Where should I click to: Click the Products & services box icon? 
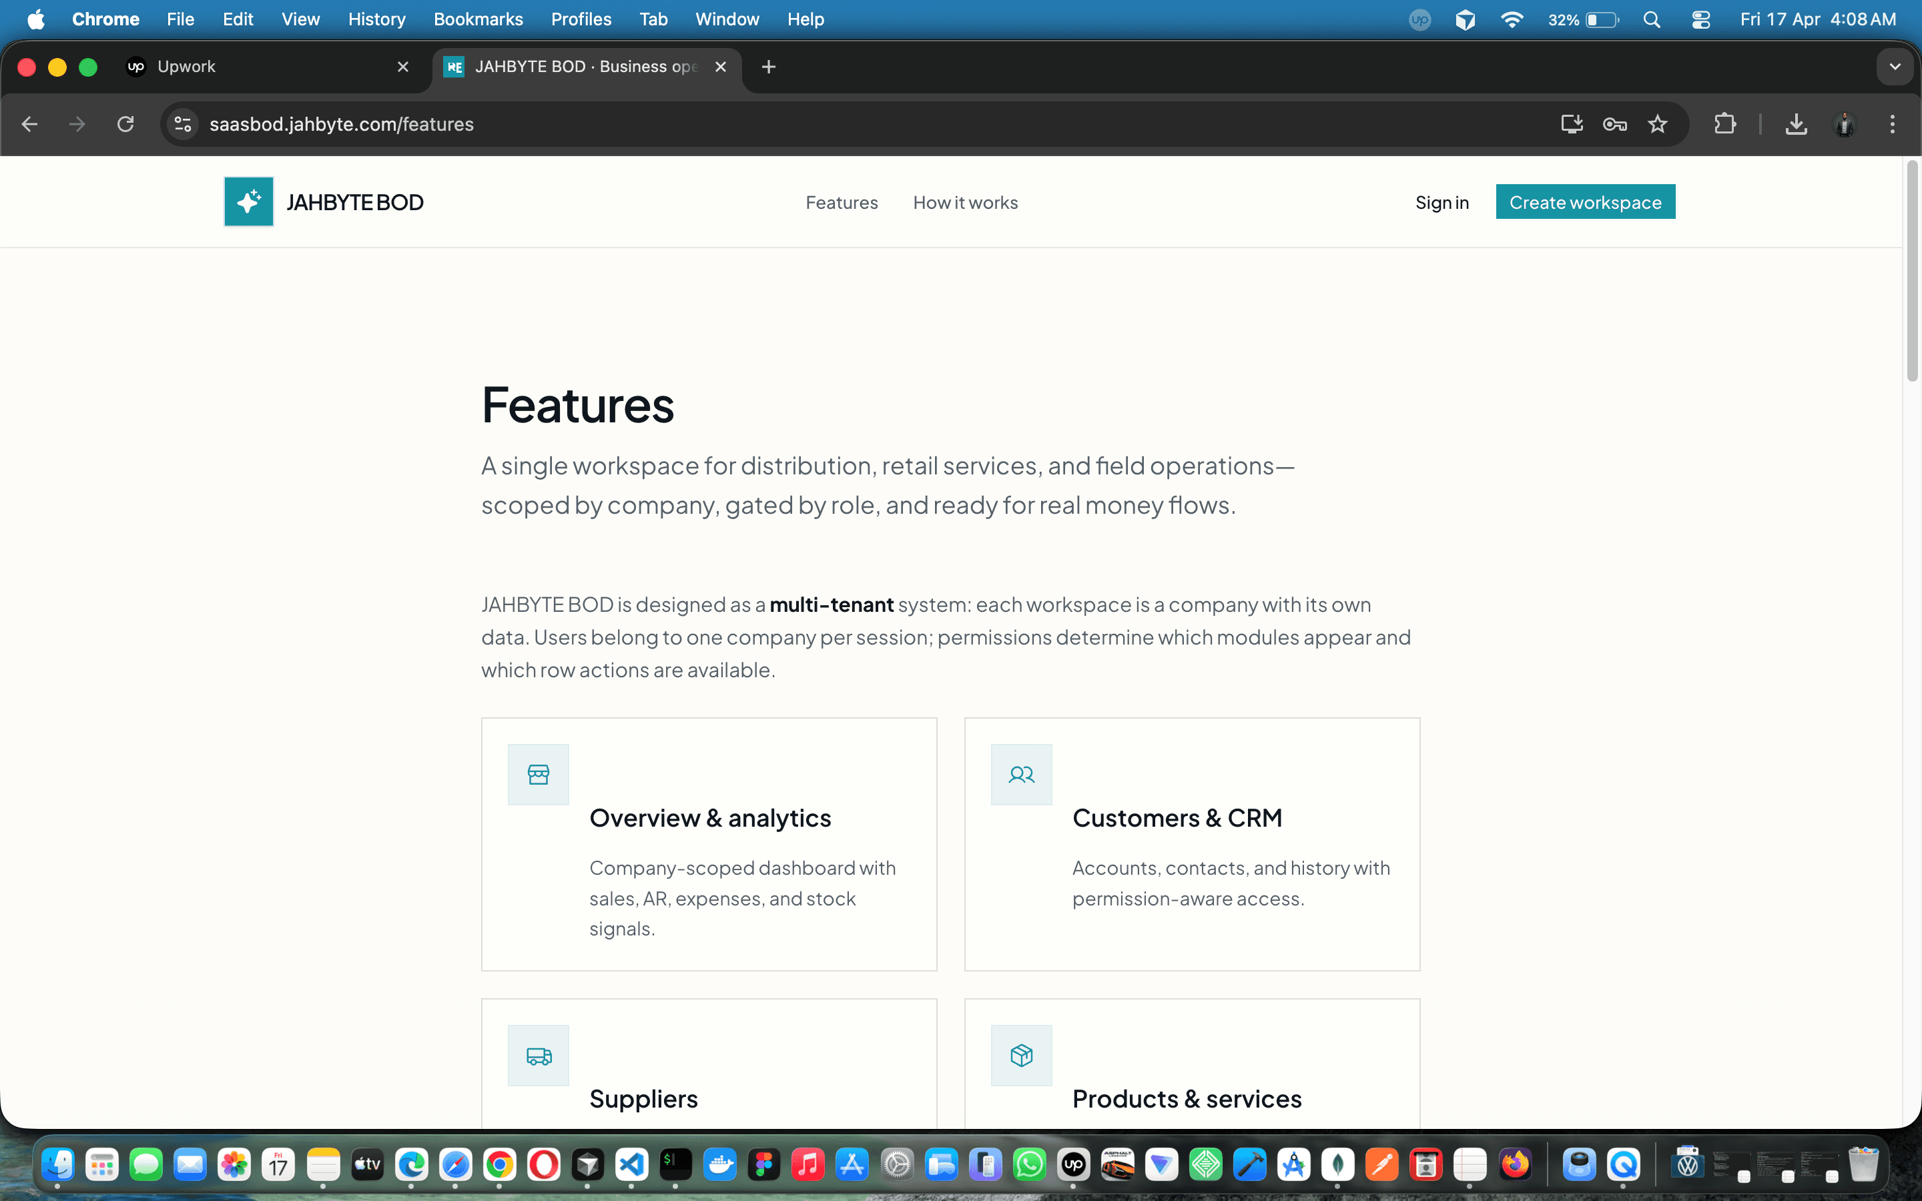point(1020,1055)
